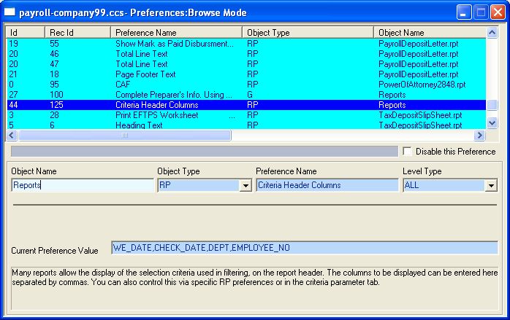Click the Rec Id column header
Image resolution: width=510 pixels, height=320 pixels.
coord(77,33)
